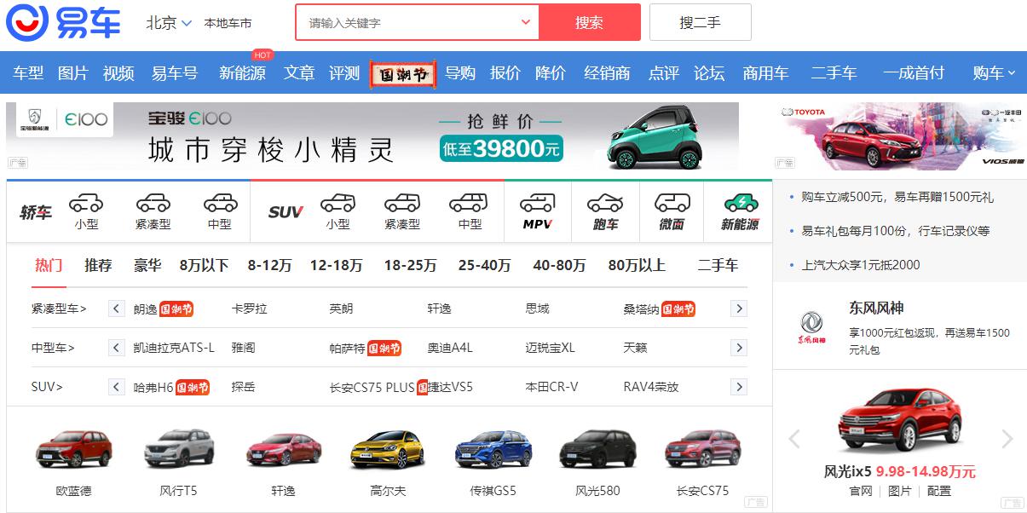Show the next 中型车 models
Viewport: 1027px width, 513px height.
pos(739,348)
